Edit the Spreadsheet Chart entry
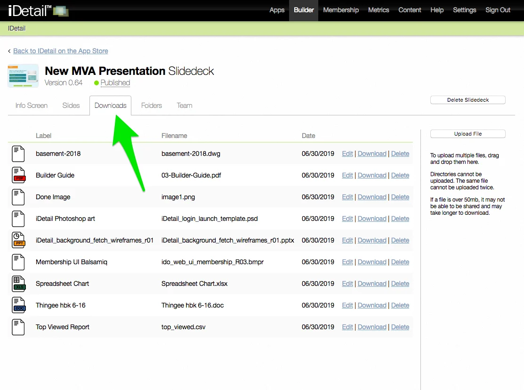This screenshot has width=524, height=390. click(x=347, y=284)
